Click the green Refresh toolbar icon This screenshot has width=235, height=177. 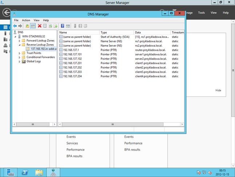pos(50,26)
